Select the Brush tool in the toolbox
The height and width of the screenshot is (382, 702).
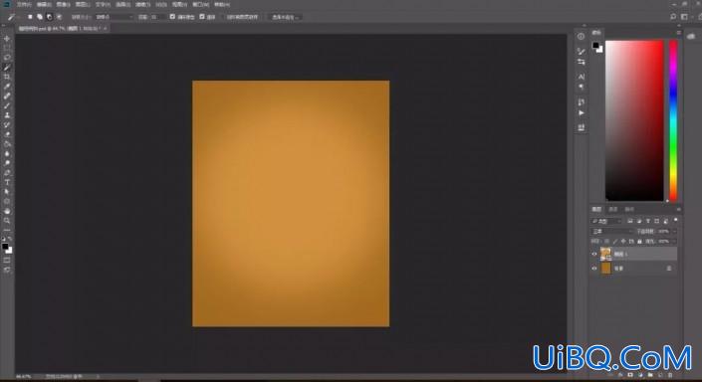click(7, 105)
